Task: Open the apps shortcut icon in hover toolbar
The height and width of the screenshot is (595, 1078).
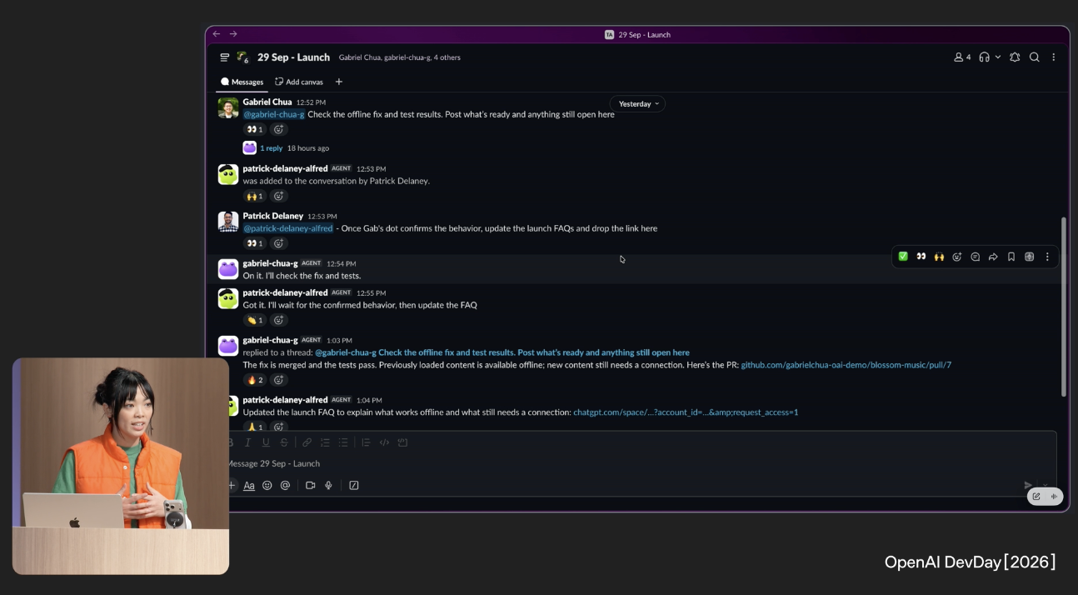Action: pos(1030,257)
